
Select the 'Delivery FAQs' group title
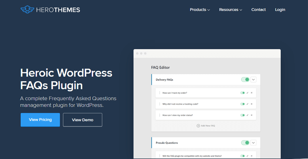pos(164,79)
